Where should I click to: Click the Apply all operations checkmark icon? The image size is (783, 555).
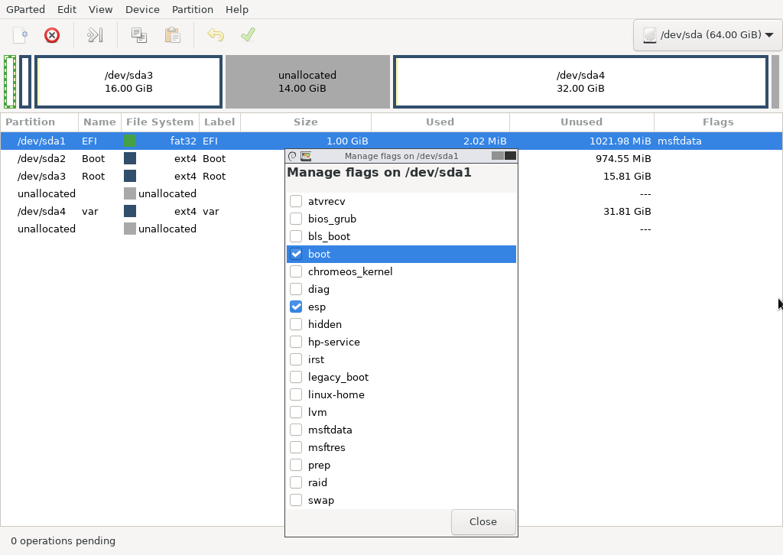[249, 35]
